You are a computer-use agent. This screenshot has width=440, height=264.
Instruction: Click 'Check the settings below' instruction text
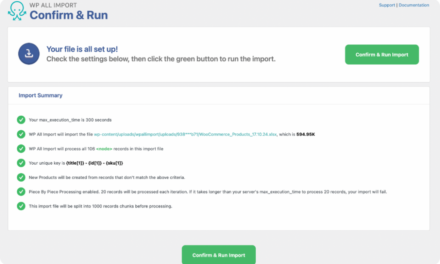click(161, 59)
